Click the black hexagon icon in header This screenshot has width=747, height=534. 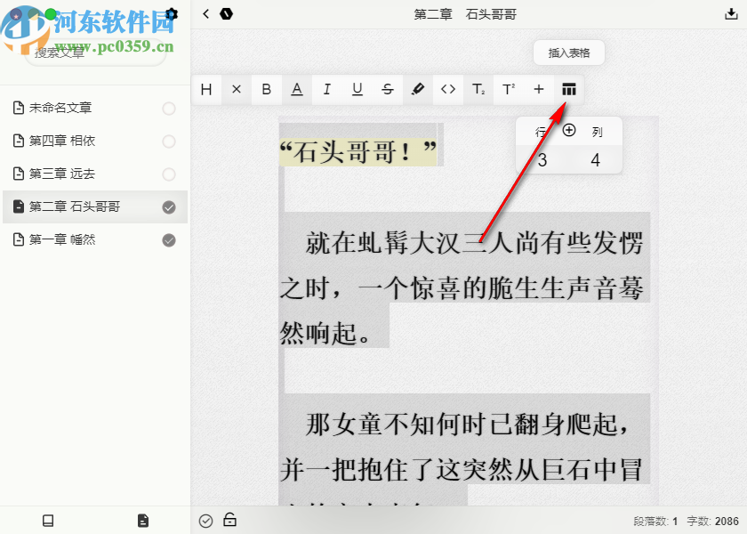(x=226, y=14)
